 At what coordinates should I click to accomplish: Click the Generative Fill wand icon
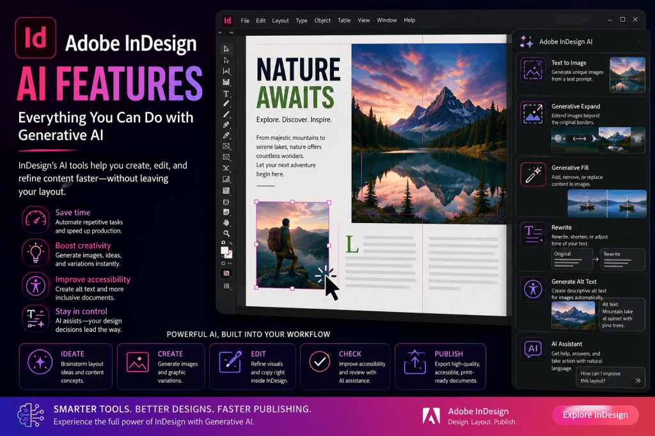[533, 175]
